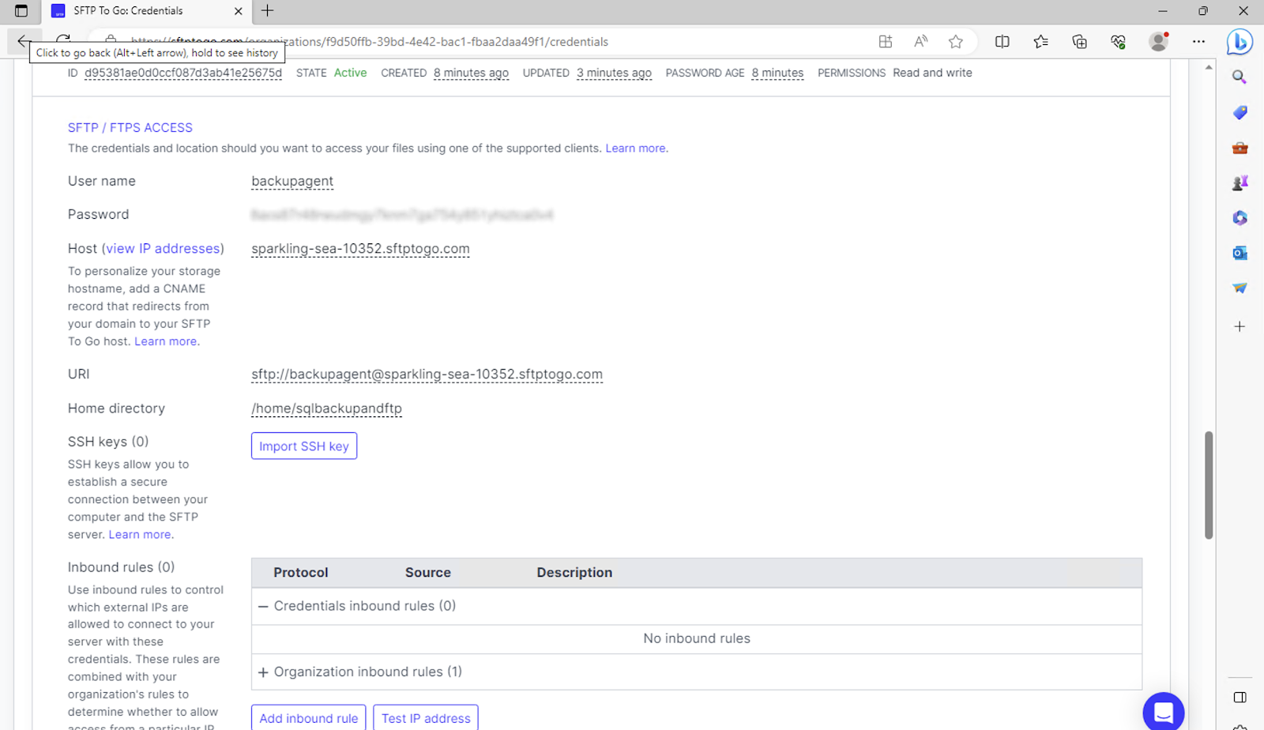Click the /home/sqlbackupandftp home directory

click(326, 408)
